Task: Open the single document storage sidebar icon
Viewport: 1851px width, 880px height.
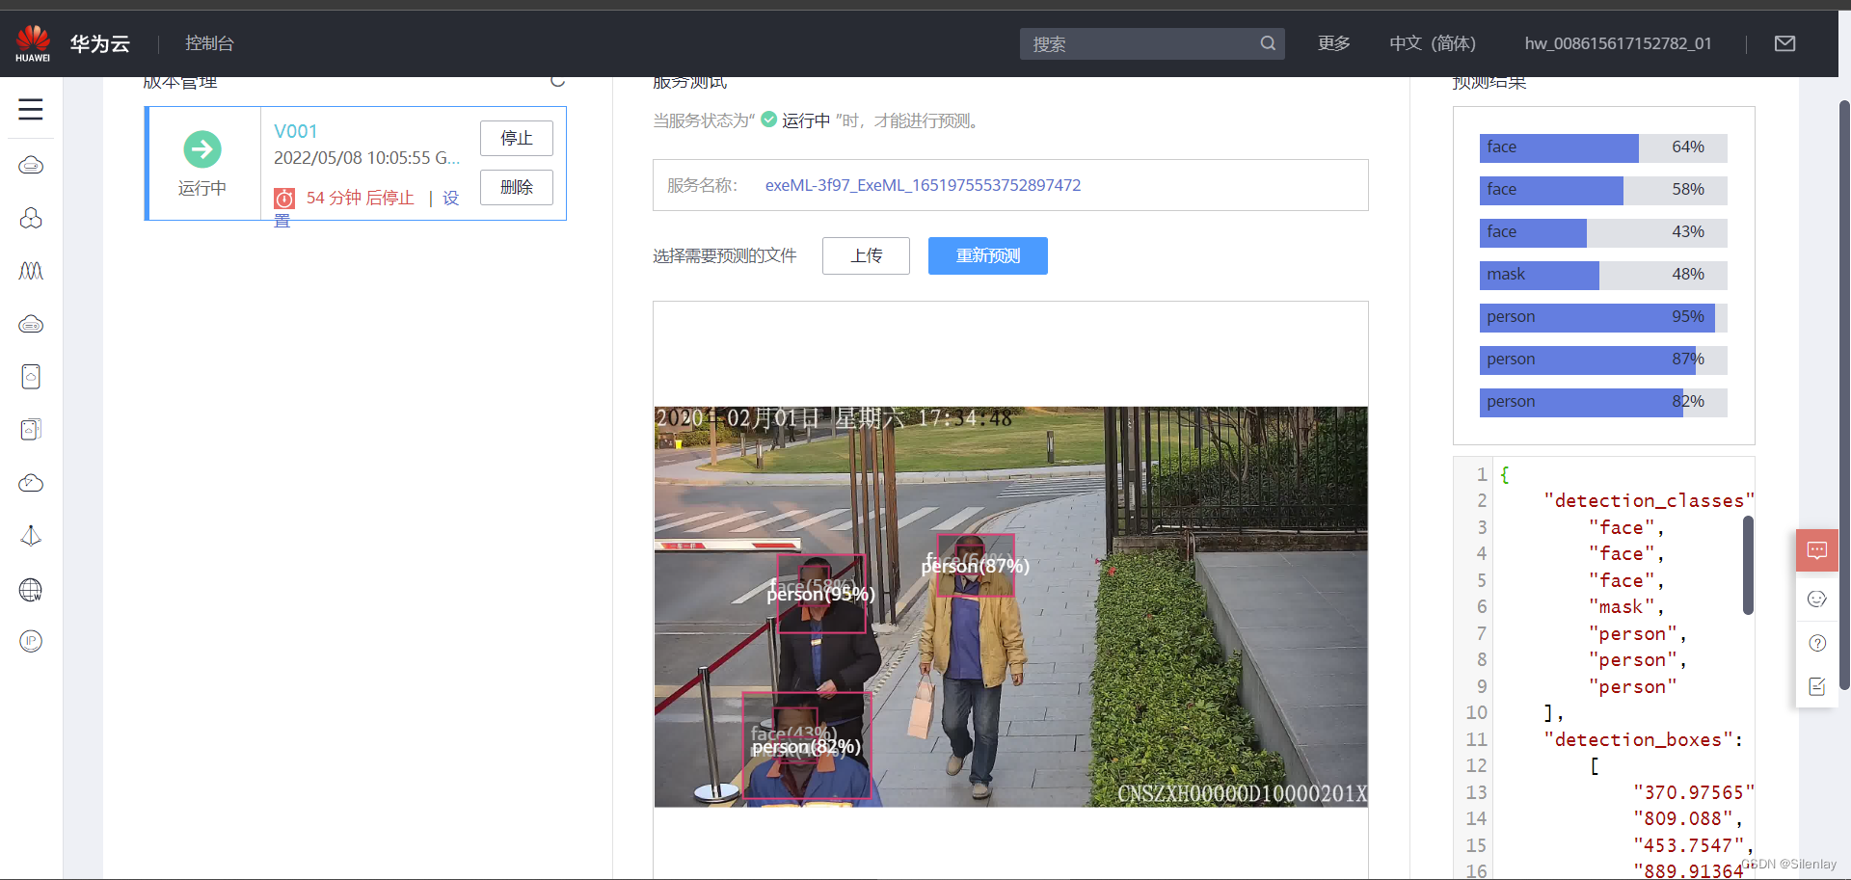Action: pyautogui.click(x=31, y=377)
